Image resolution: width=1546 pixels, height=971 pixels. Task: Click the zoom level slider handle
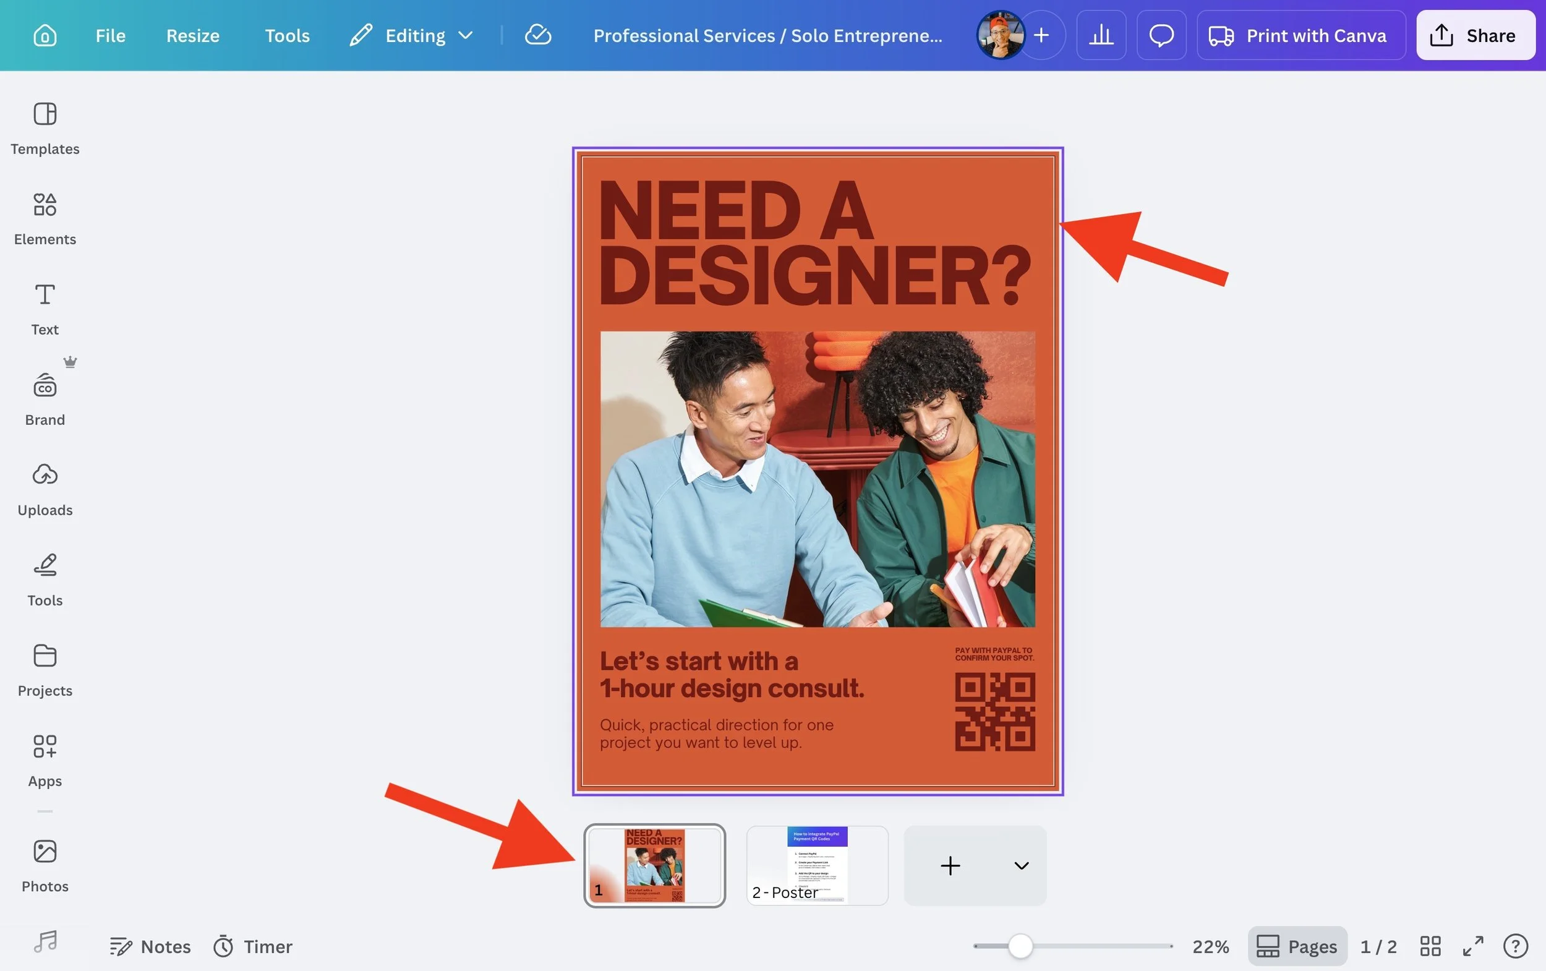1020,946
